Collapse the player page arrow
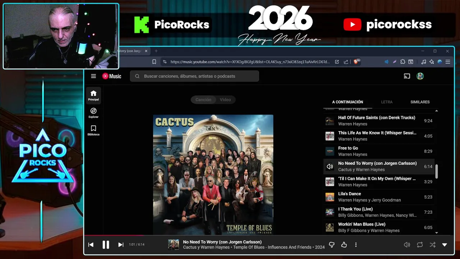 (x=445, y=245)
